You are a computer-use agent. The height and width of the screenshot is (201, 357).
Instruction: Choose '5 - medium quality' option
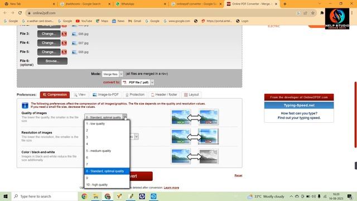click(107, 151)
